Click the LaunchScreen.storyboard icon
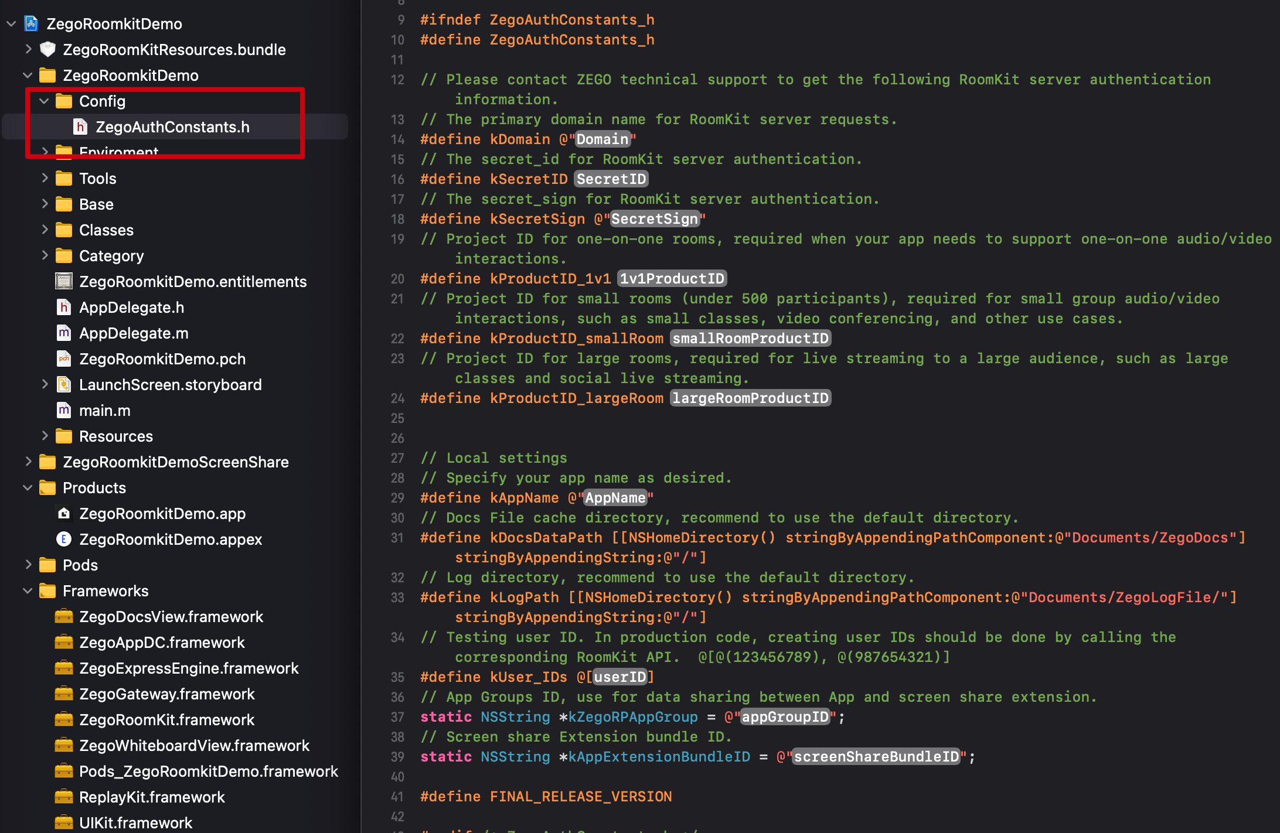This screenshot has height=833, width=1280. pyautogui.click(x=64, y=385)
